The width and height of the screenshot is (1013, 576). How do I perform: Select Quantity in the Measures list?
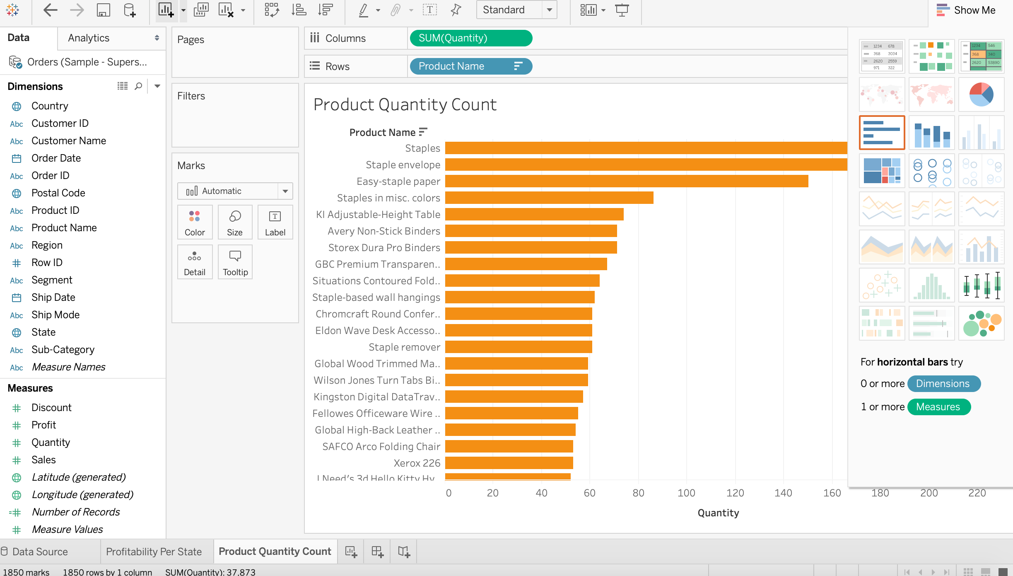(51, 442)
